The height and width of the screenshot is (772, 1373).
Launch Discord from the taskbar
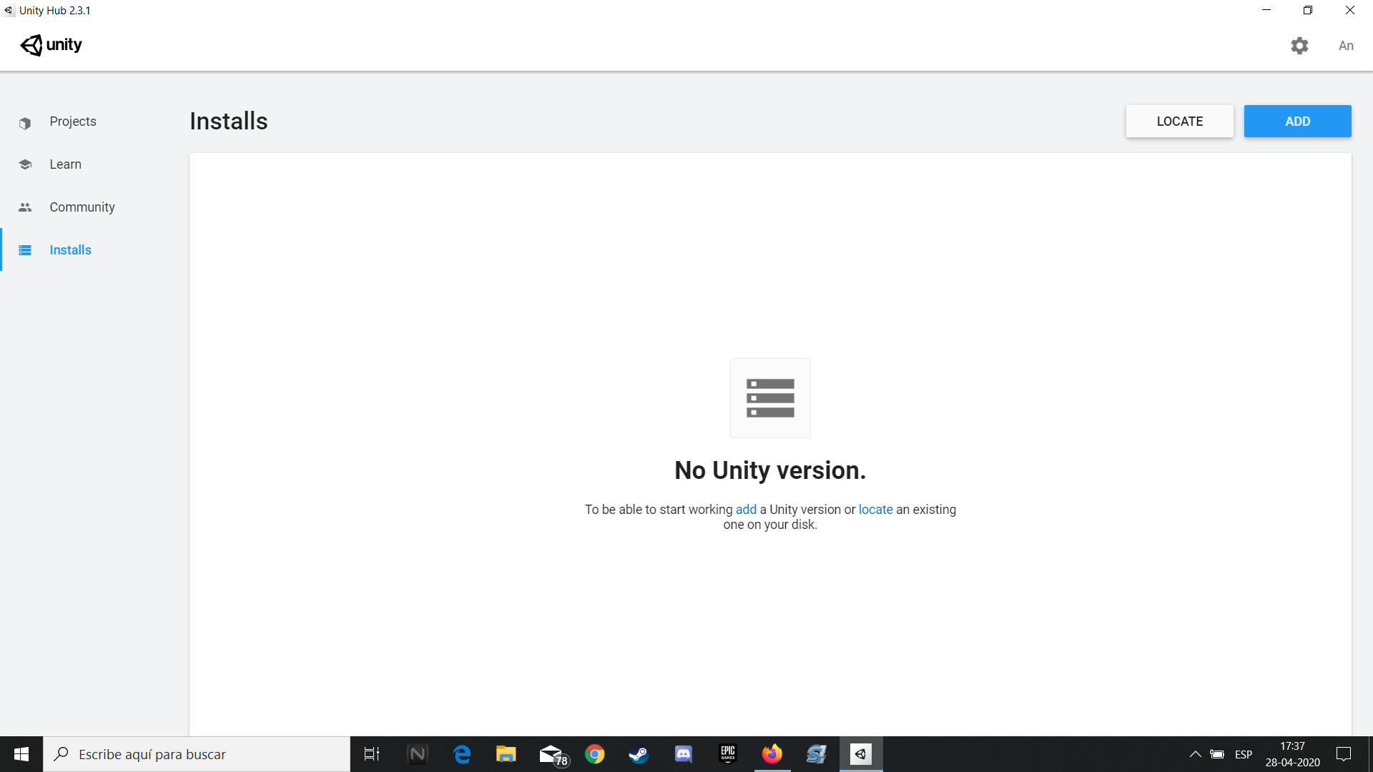tap(683, 753)
